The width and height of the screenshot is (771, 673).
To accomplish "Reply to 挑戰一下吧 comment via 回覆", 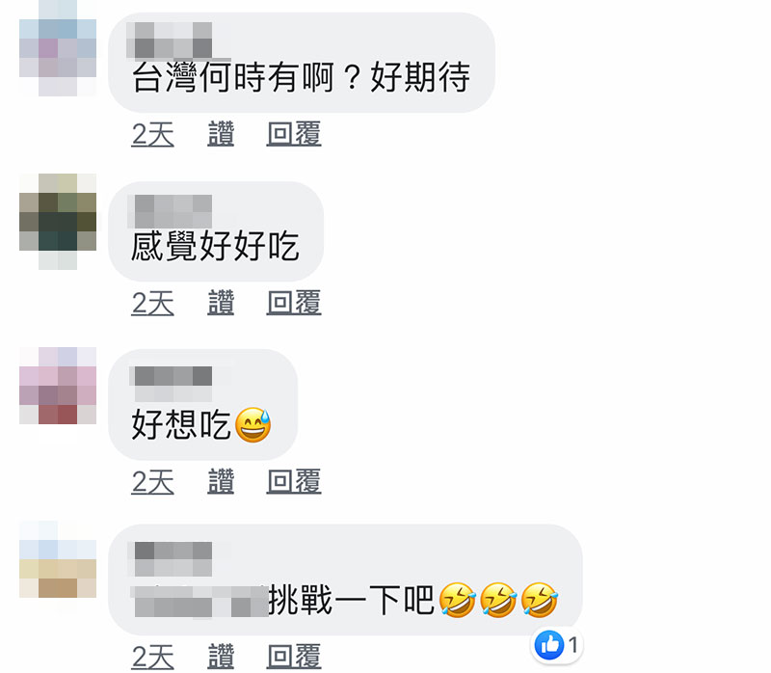I will point(294,657).
